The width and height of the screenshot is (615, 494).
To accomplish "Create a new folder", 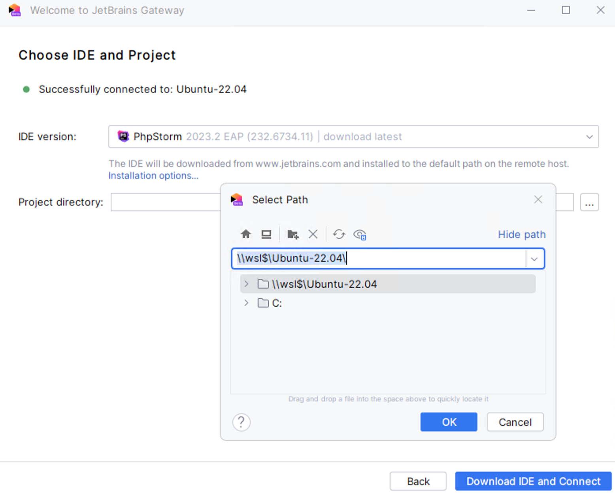I will tap(293, 234).
